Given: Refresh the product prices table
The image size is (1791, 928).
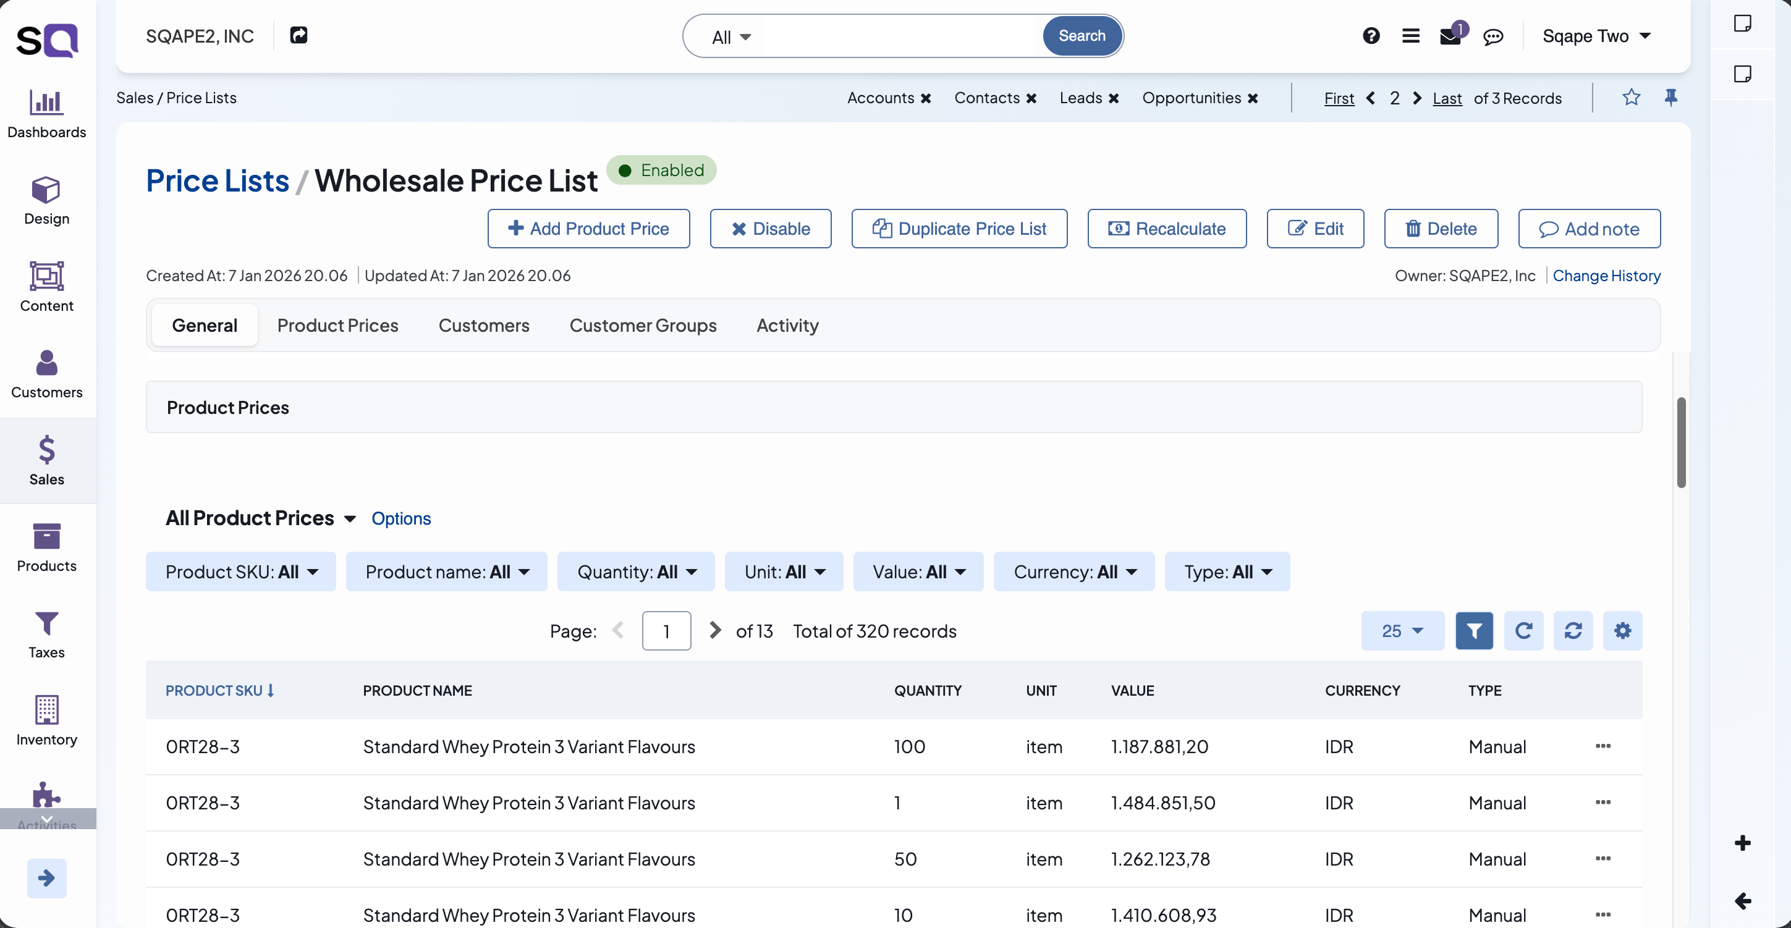Looking at the screenshot, I should [x=1524, y=630].
